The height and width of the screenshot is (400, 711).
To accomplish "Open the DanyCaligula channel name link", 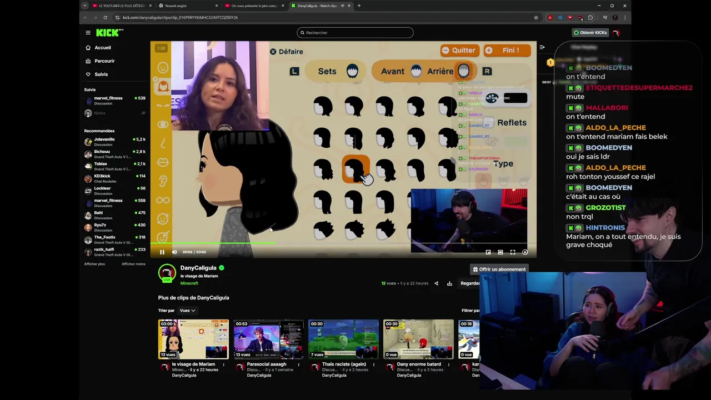I will (x=198, y=268).
